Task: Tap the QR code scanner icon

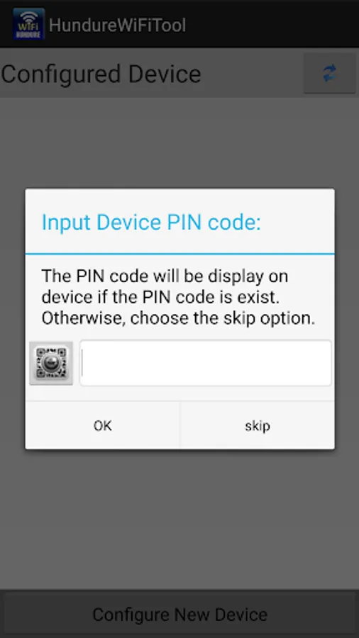Action: point(51,363)
